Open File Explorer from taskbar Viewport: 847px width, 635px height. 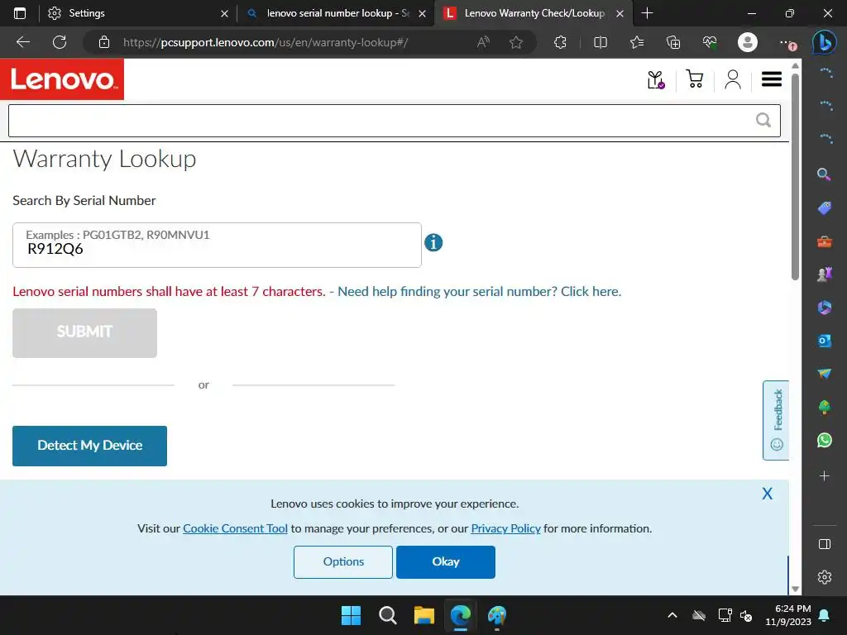click(x=424, y=615)
